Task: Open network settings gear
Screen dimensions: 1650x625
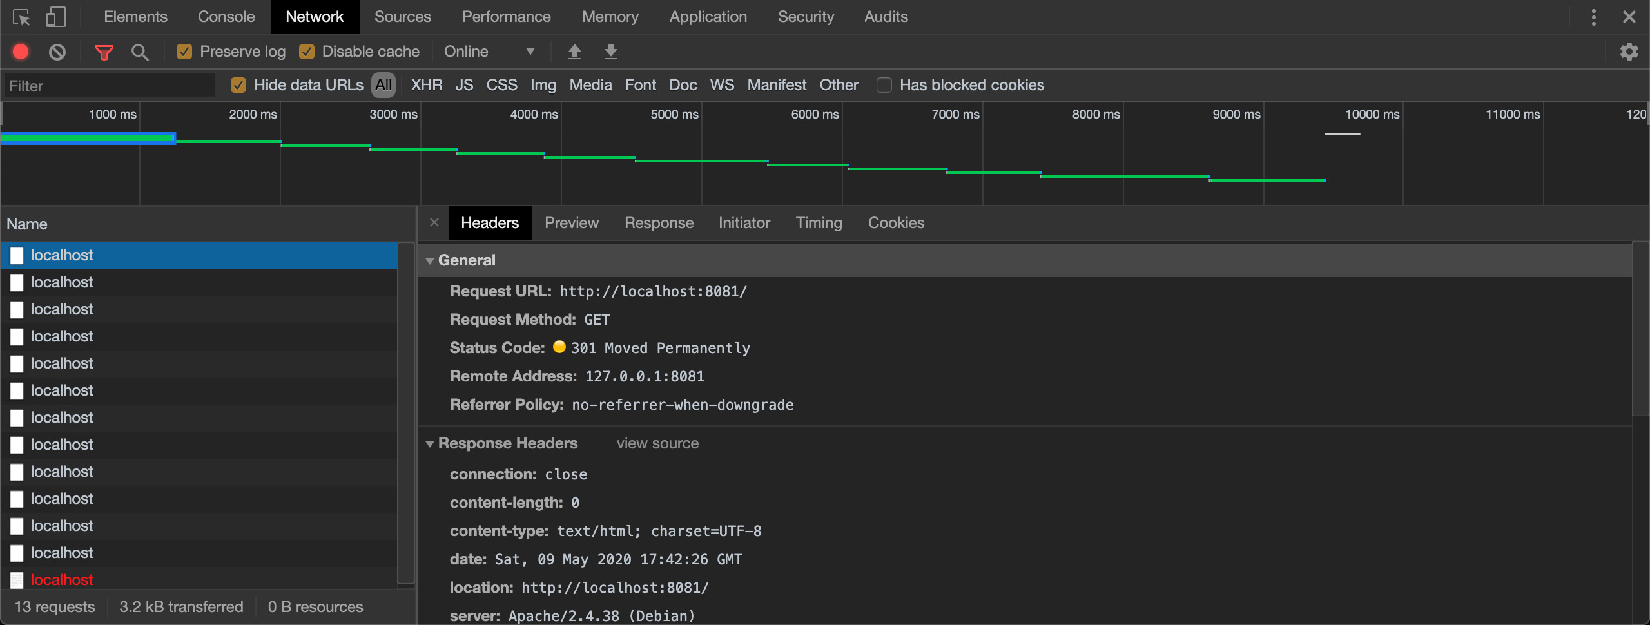Action: tap(1629, 52)
